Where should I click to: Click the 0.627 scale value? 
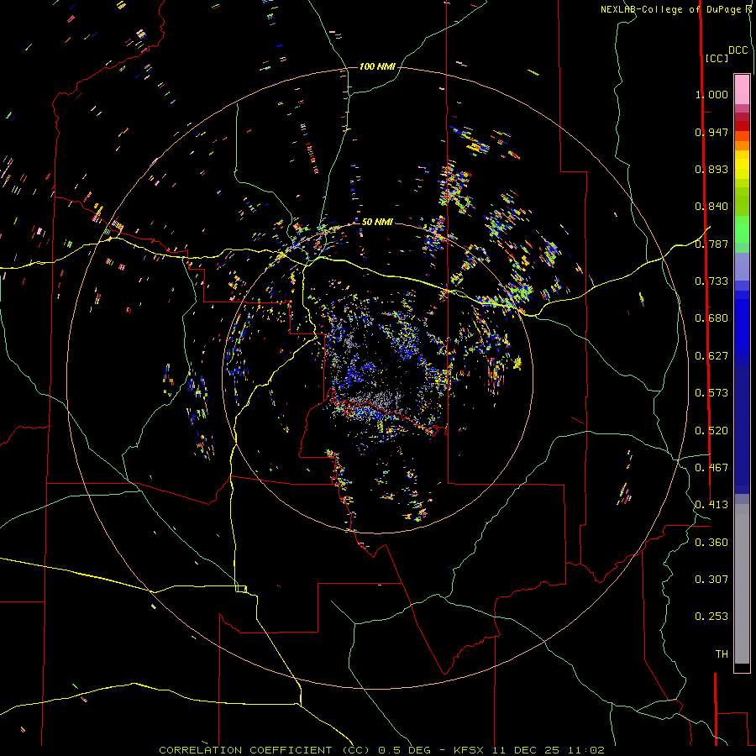711,356
